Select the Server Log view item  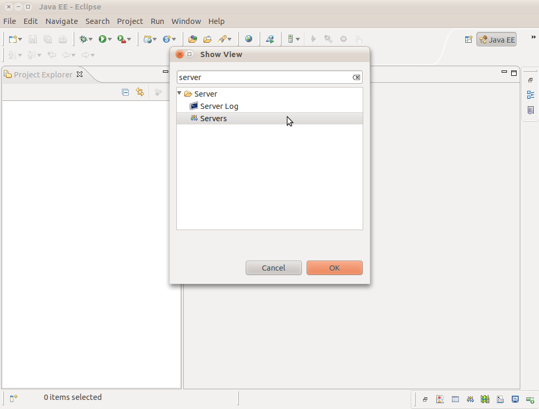(219, 106)
